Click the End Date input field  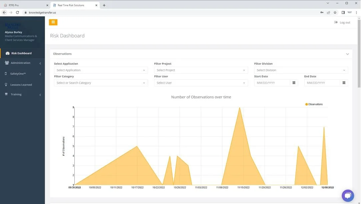pyautogui.click(x=322, y=83)
